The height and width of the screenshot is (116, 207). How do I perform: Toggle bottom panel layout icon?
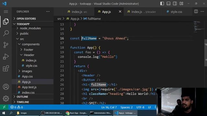[x=169, y=4]
